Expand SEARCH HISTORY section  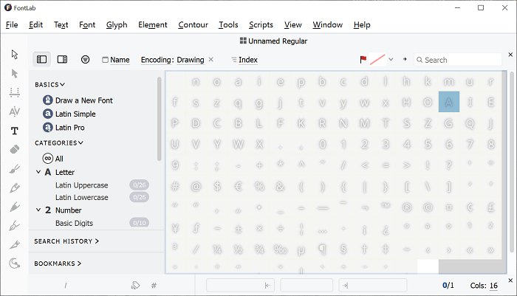tap(66, 241)
